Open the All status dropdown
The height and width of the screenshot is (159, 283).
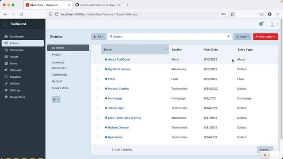click(99, 37)
